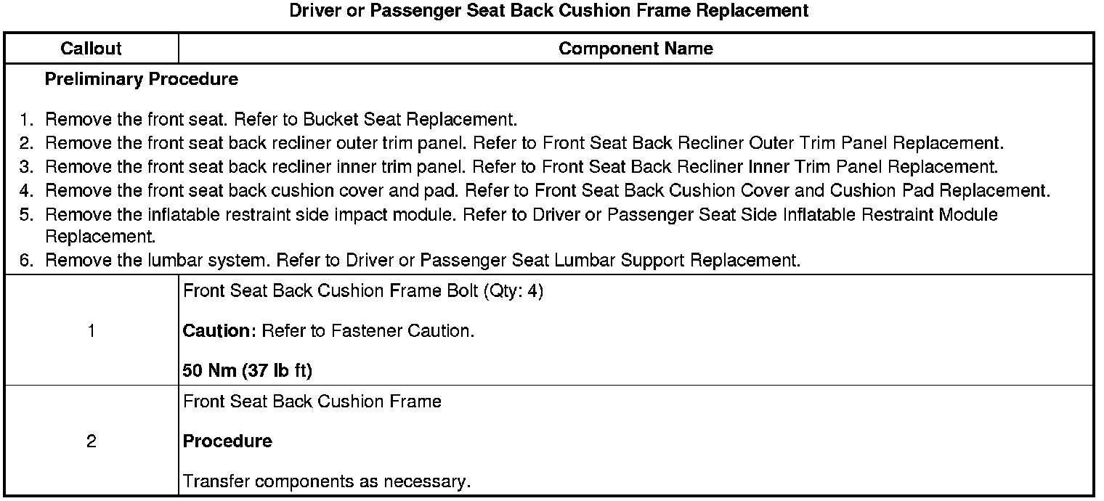Select callout number 2 cell
Viewport: 1104px width, 501px height.
coord(92,441)
